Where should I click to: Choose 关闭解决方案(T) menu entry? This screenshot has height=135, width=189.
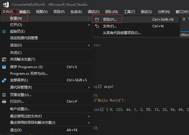point(46,59)
